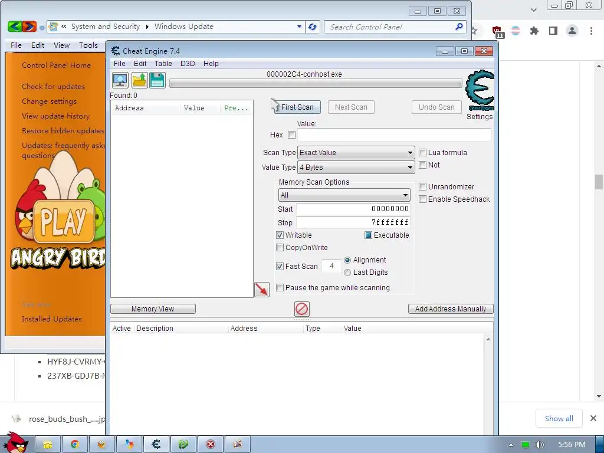
Task: Click the striped circle extension icon in Chrome
Action: [x=516, y=31]
